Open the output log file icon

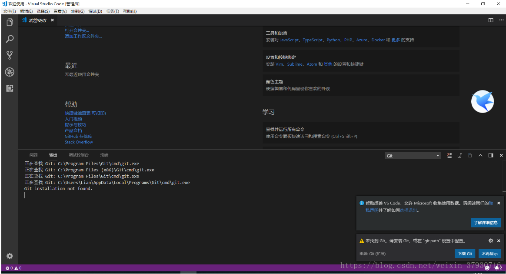(470, 156)
